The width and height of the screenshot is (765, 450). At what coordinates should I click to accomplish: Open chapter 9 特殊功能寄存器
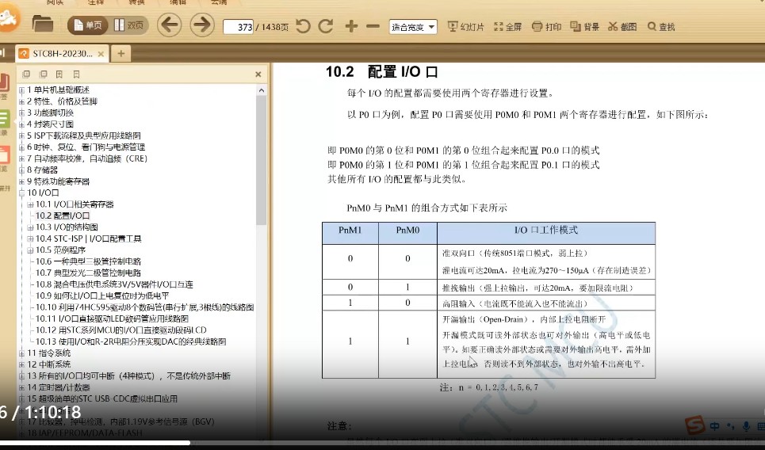58,181
